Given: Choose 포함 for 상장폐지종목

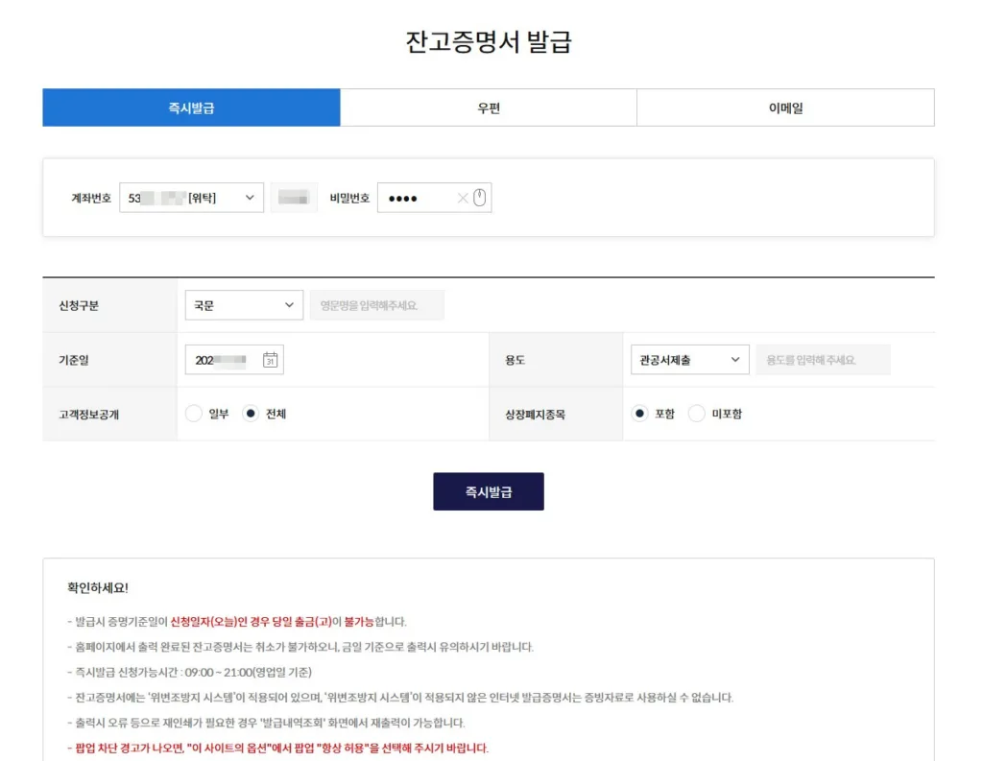Looking at the screenshot, I should tap(640, 414).
